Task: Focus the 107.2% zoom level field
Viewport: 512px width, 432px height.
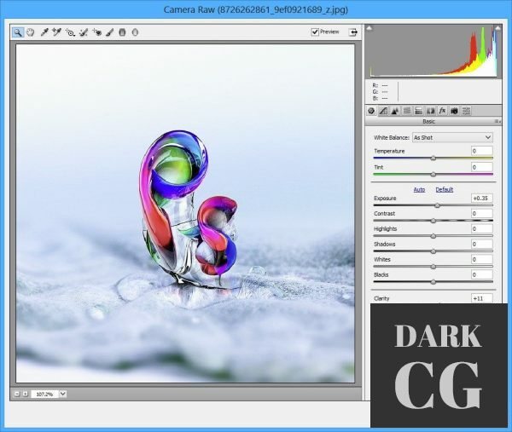Action: [x=44, y=395]
